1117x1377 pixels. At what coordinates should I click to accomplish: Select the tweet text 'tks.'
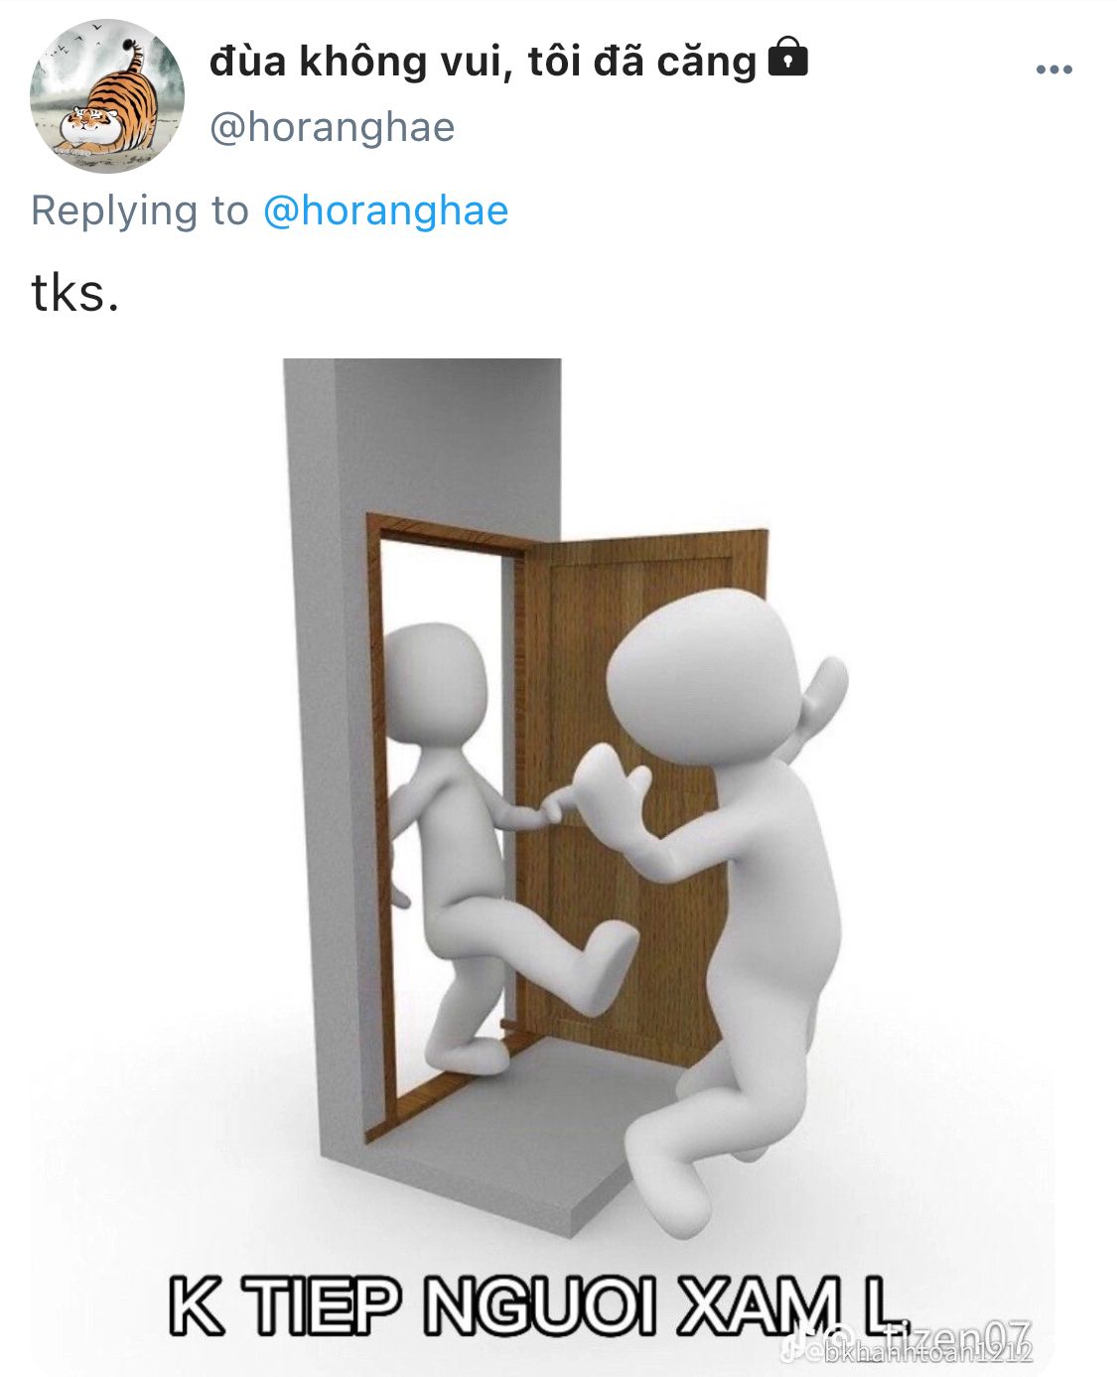(x=75, y=294)
